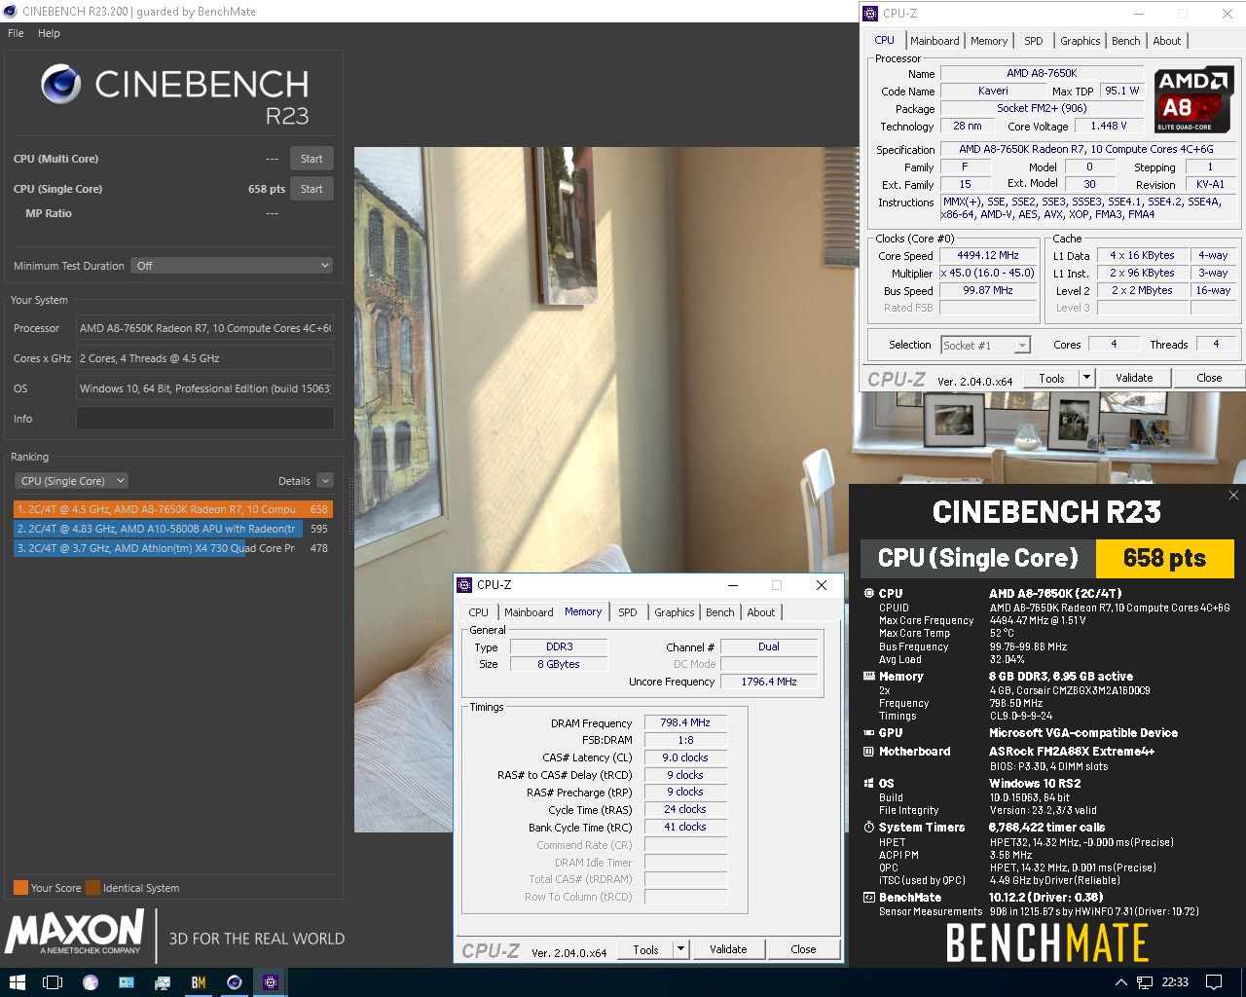1246x997 pixels.
Task: Show hidden system tray icons
Action: point(1120,982)
